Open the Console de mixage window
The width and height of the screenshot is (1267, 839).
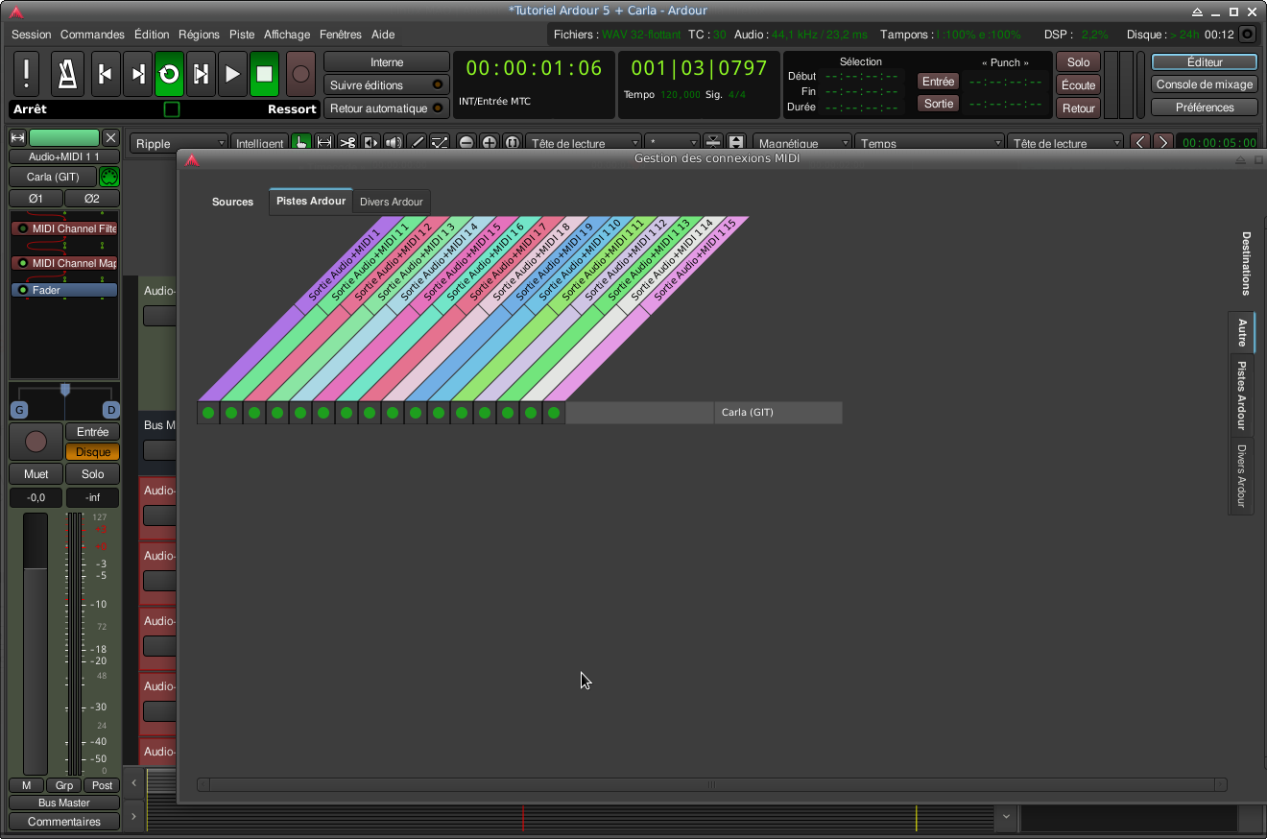pos(1205,84)
